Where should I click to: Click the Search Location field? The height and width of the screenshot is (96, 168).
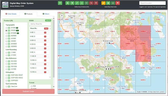click(153, 3)
